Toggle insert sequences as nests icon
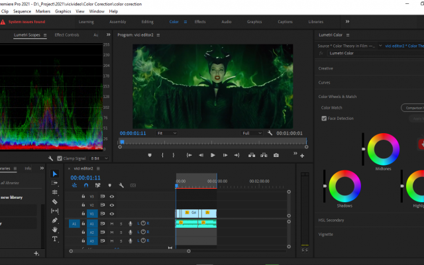The width and height of the screenshot is (424, 265). [x=74, y=185]
